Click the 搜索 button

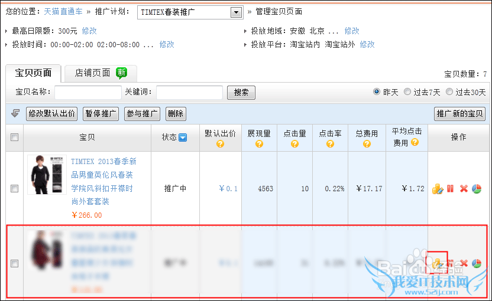(241, 93)
